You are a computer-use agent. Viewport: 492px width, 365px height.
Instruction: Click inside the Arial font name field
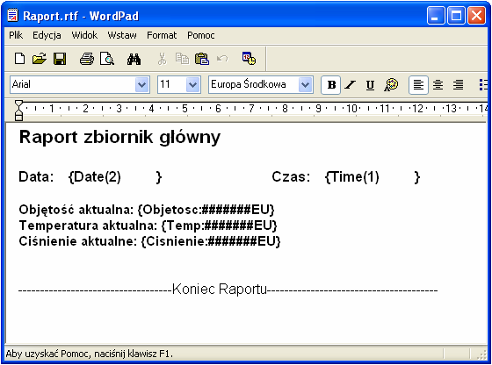click(x=73, y=84)
